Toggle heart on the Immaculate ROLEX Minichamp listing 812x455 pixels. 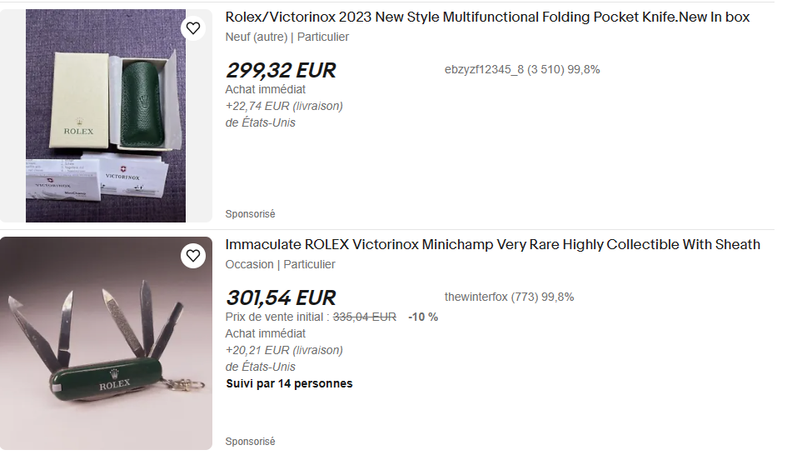[x=193, y=256]
